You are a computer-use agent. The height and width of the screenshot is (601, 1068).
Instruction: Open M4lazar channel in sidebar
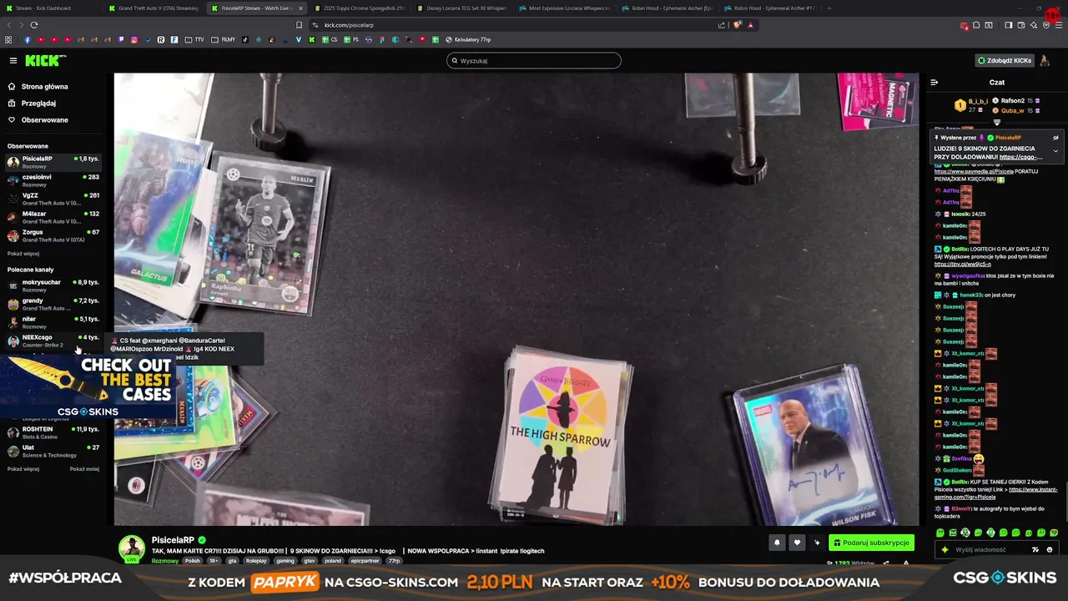click(53, 217)
